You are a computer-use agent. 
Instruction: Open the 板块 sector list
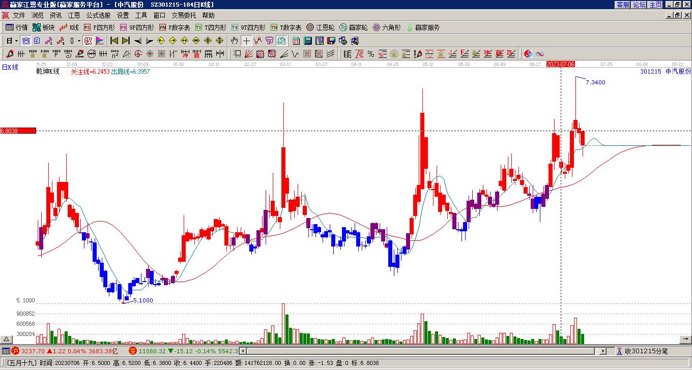tap(43, 27)
